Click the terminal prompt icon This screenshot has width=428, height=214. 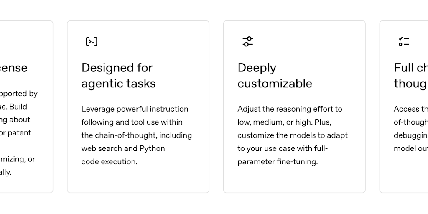[91, 41]
